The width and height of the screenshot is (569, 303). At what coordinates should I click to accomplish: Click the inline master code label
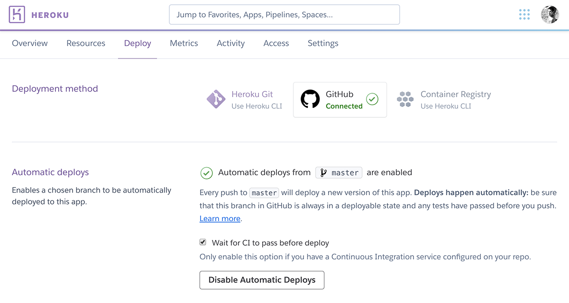(264, 193)
